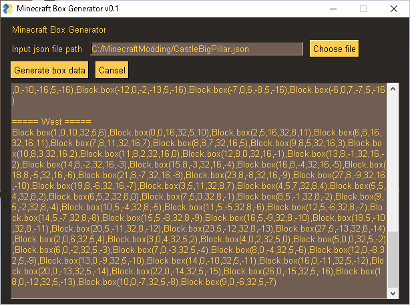This screenshot has height=305, width=410.
Task: Minimize the Minecraft Box Generator window
Action: tap(333, 9)
